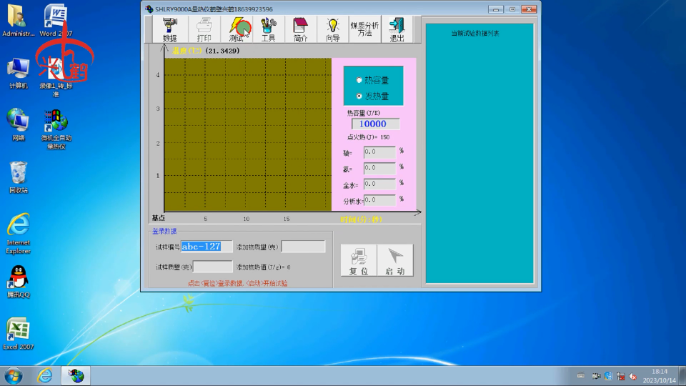
Task: Open the 腾讯QQ desktop icon
Action: pyautogui.click(x=18, y=282)
